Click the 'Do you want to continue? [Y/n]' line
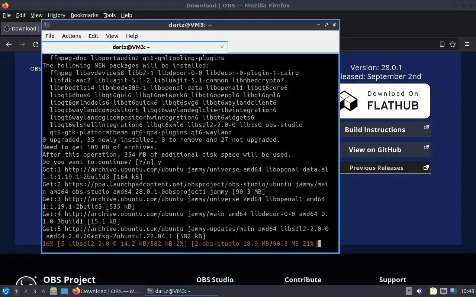This screenshot has width=476, height=297. pos(102,162)
